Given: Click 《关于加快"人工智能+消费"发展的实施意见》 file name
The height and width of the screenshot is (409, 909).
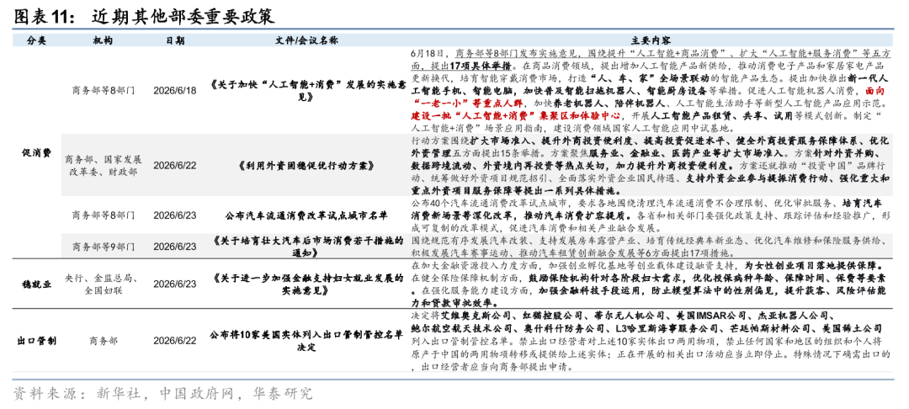Looking at the screenshot, I should pos(306,90).
